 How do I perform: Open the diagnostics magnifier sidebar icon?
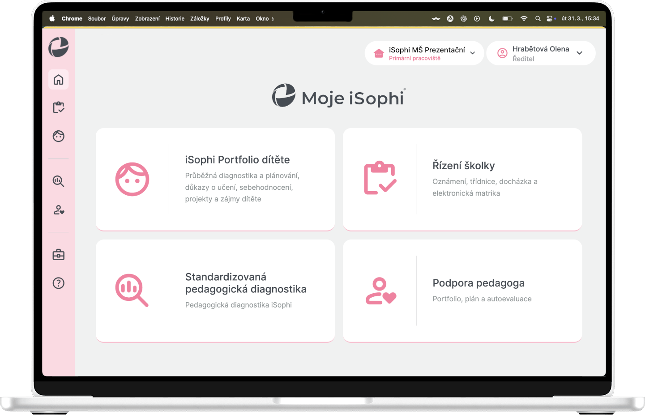(59, 181)
